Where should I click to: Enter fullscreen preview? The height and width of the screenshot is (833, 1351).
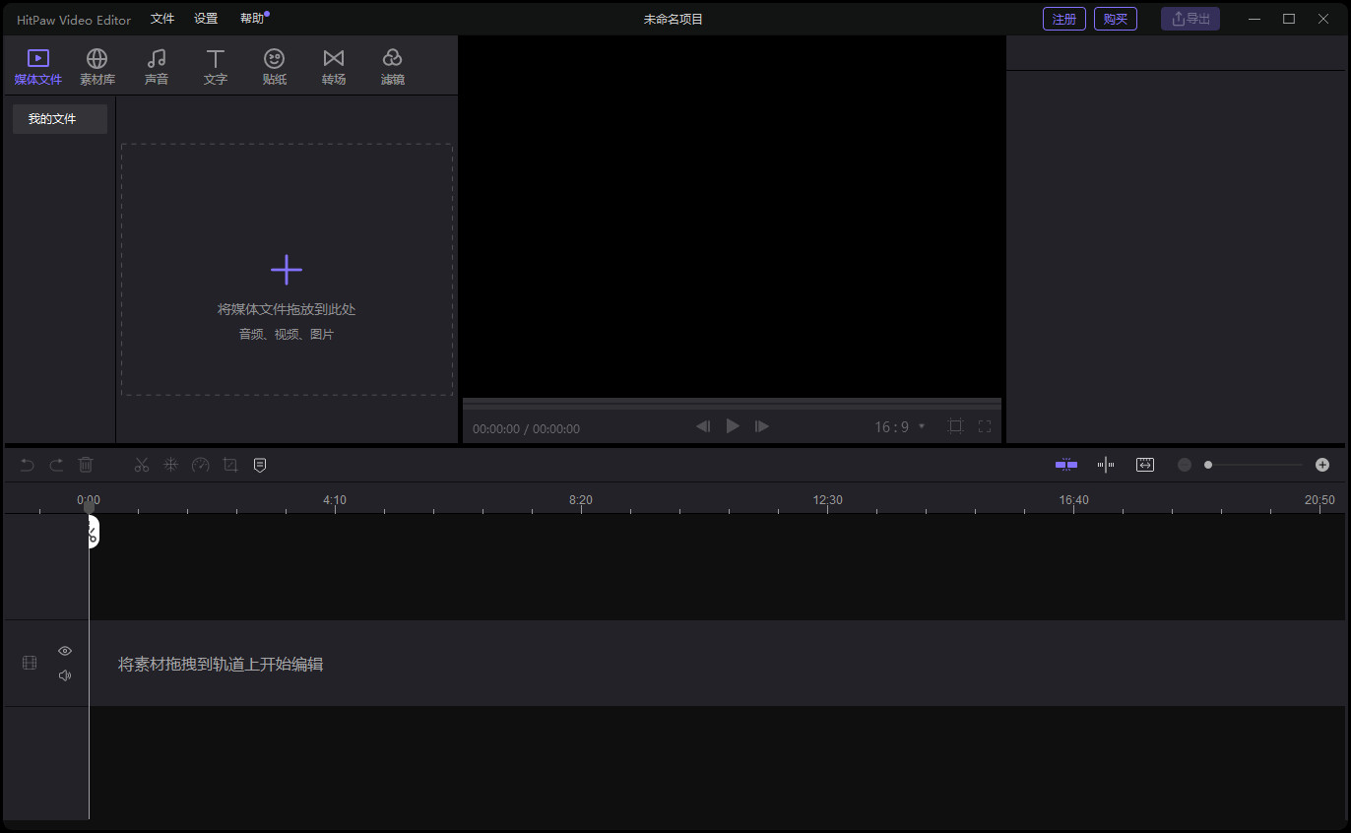[x=985, y=426]
